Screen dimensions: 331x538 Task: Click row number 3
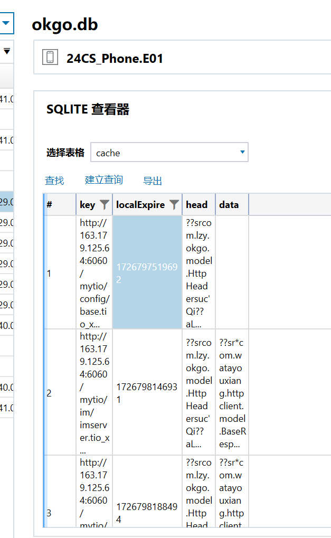49,513
